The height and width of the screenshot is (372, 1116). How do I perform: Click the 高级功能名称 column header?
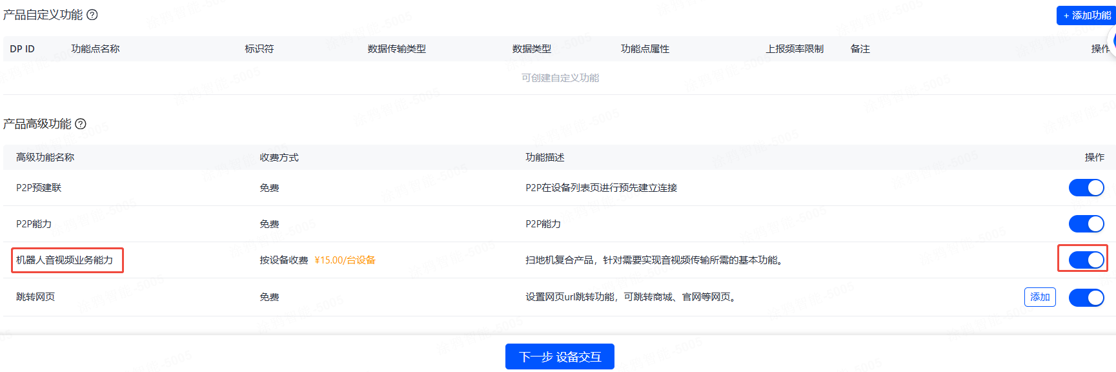point(45,158)
